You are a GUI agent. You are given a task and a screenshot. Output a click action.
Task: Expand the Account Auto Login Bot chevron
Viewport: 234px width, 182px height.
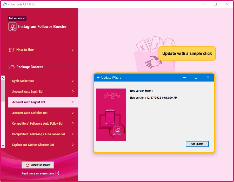[x=73, y=91]
